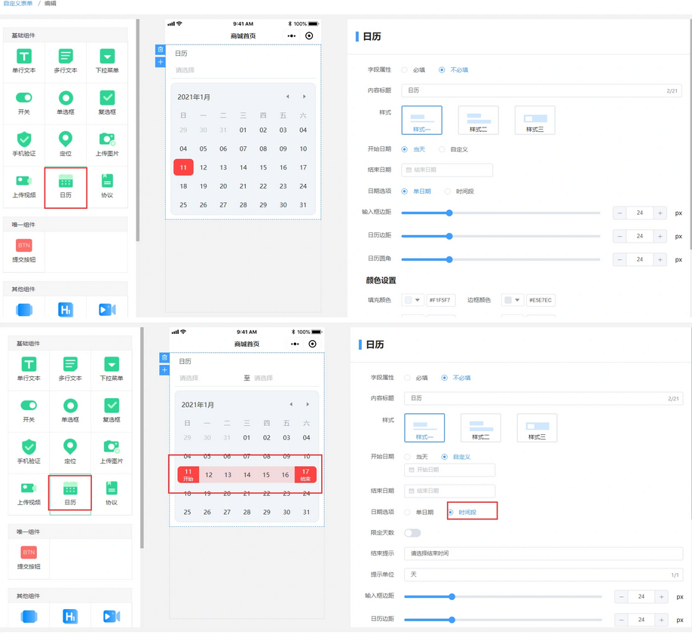Open 填充颜色 color picker dropdown

click(x=412, y=300)
